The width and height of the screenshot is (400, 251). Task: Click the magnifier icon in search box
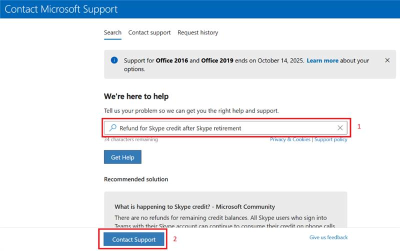pos(113,128)
